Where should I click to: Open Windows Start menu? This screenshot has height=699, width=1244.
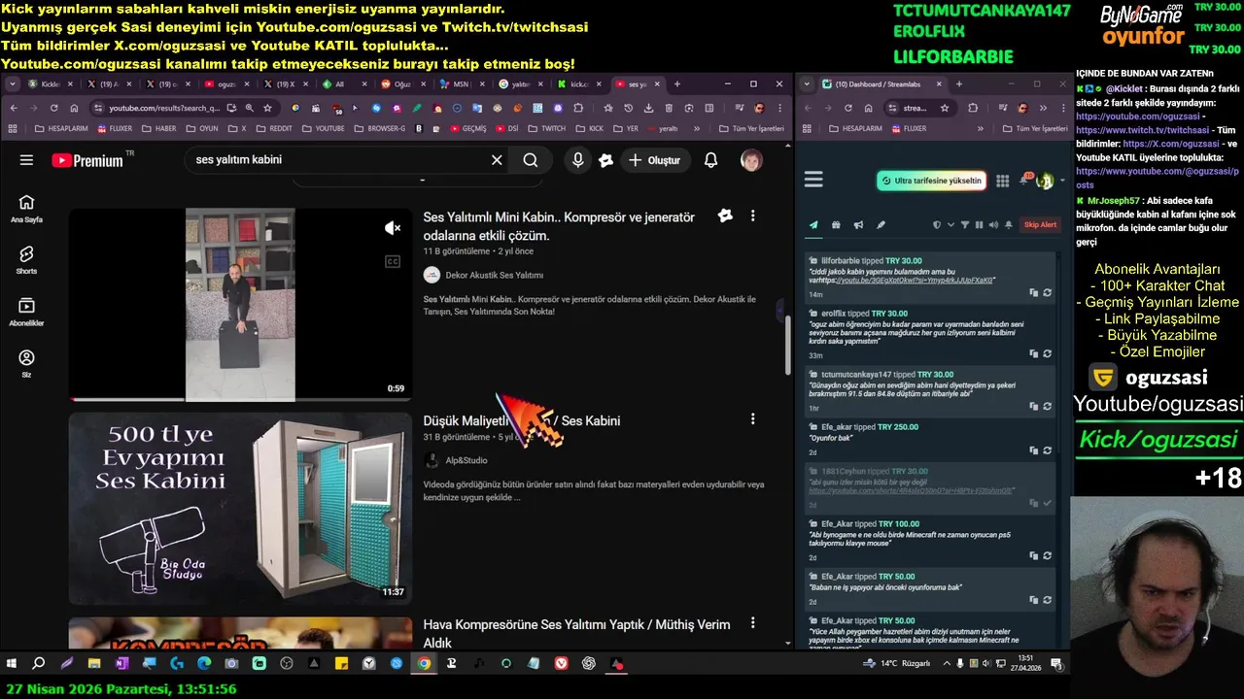pyautogui.click(x=12, y=664)
